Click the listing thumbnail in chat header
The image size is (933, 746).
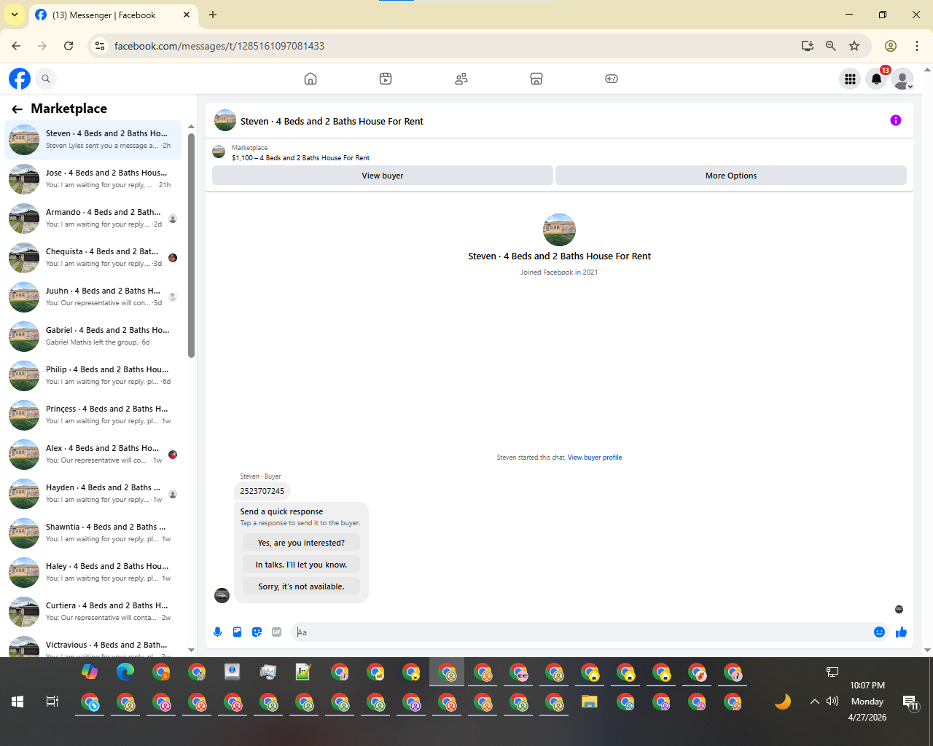(x=225, y=121)
